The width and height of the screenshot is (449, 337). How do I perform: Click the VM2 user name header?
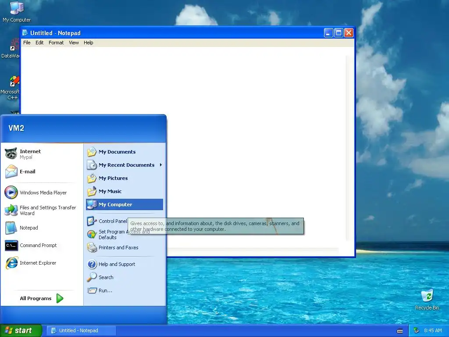click(16, 128)
